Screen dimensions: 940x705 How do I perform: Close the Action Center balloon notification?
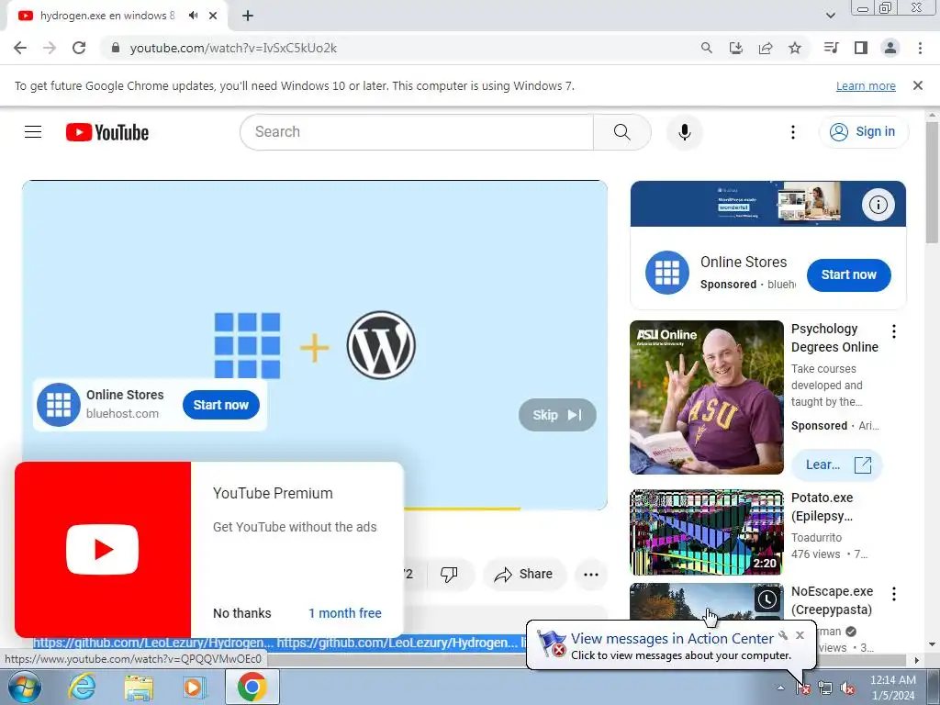[800, 635]
